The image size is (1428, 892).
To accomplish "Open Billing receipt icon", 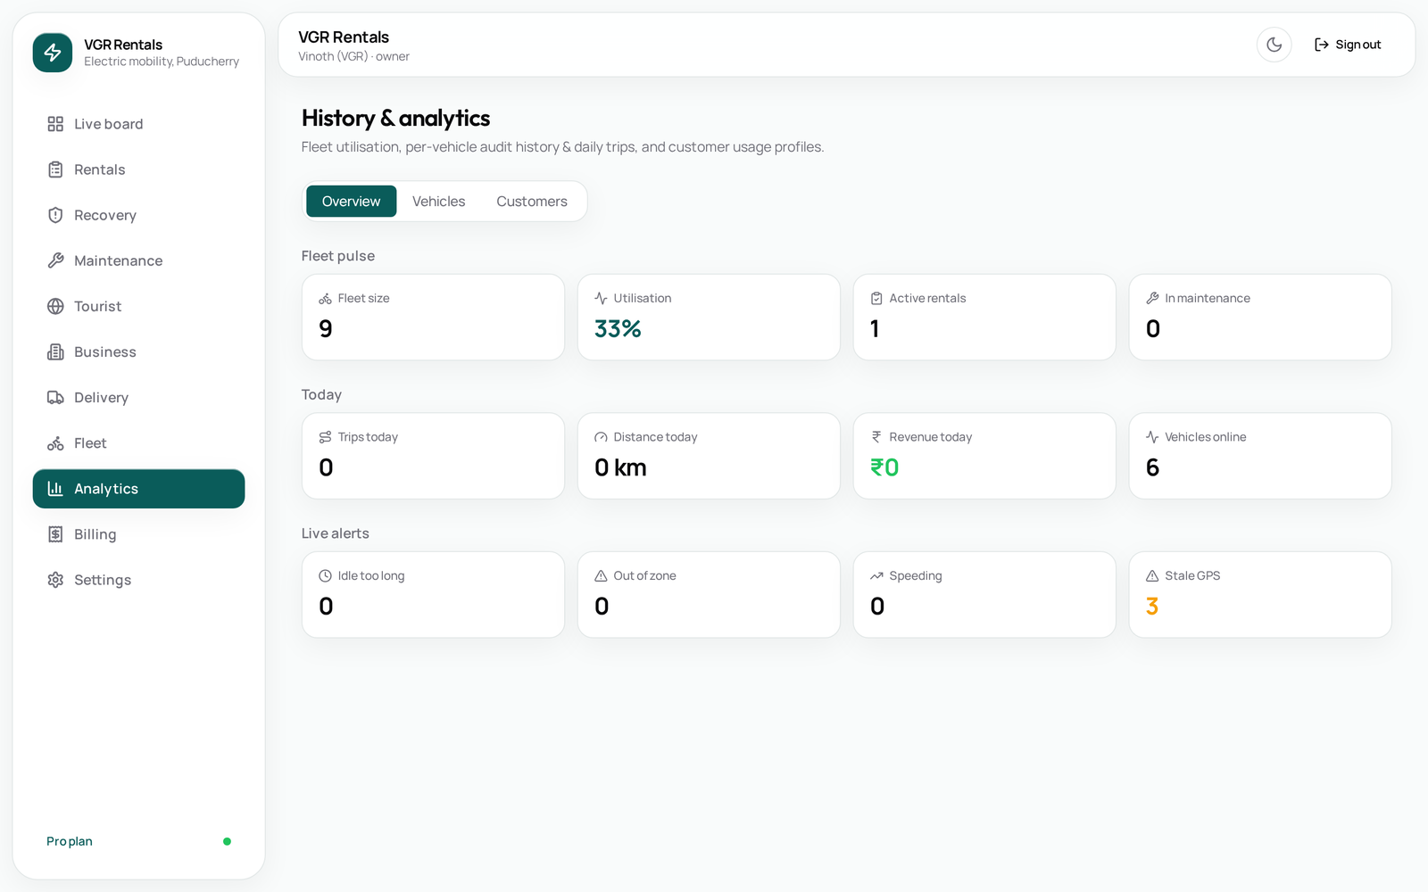I will [55, 534].
